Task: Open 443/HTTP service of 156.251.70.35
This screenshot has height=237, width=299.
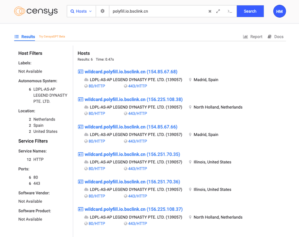Action: pyautogui.click(x=138, y=168)
